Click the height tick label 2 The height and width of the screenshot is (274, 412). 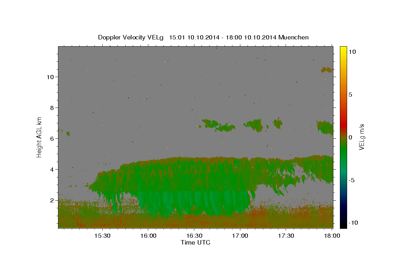52,200
